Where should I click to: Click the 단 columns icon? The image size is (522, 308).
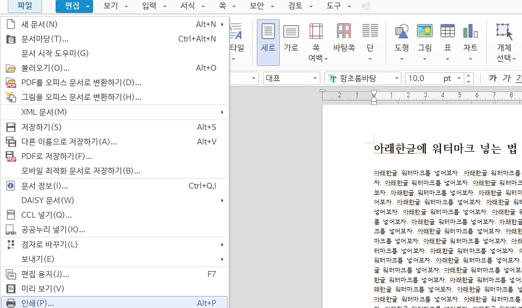370,31
